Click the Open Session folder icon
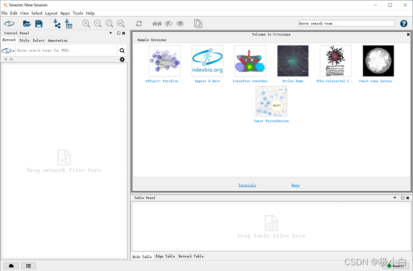The image size is (413, 271). pyautogui.click(x=27, y=24)
